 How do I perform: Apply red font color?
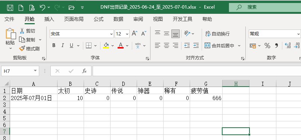121,46
